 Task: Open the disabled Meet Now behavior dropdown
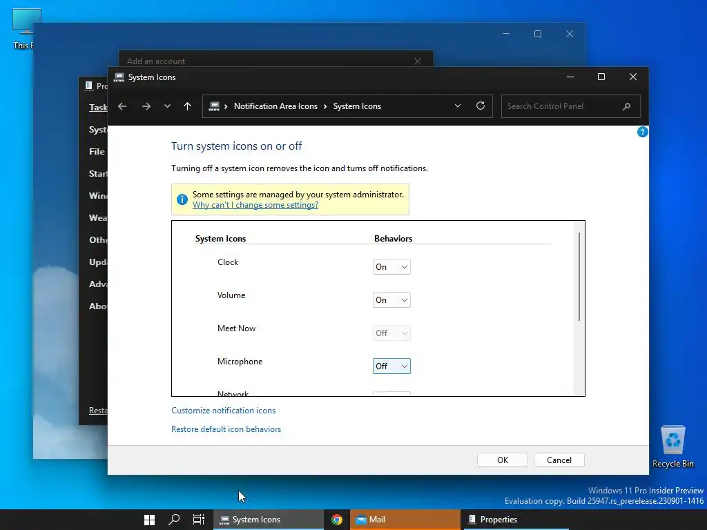click(391, 333)
